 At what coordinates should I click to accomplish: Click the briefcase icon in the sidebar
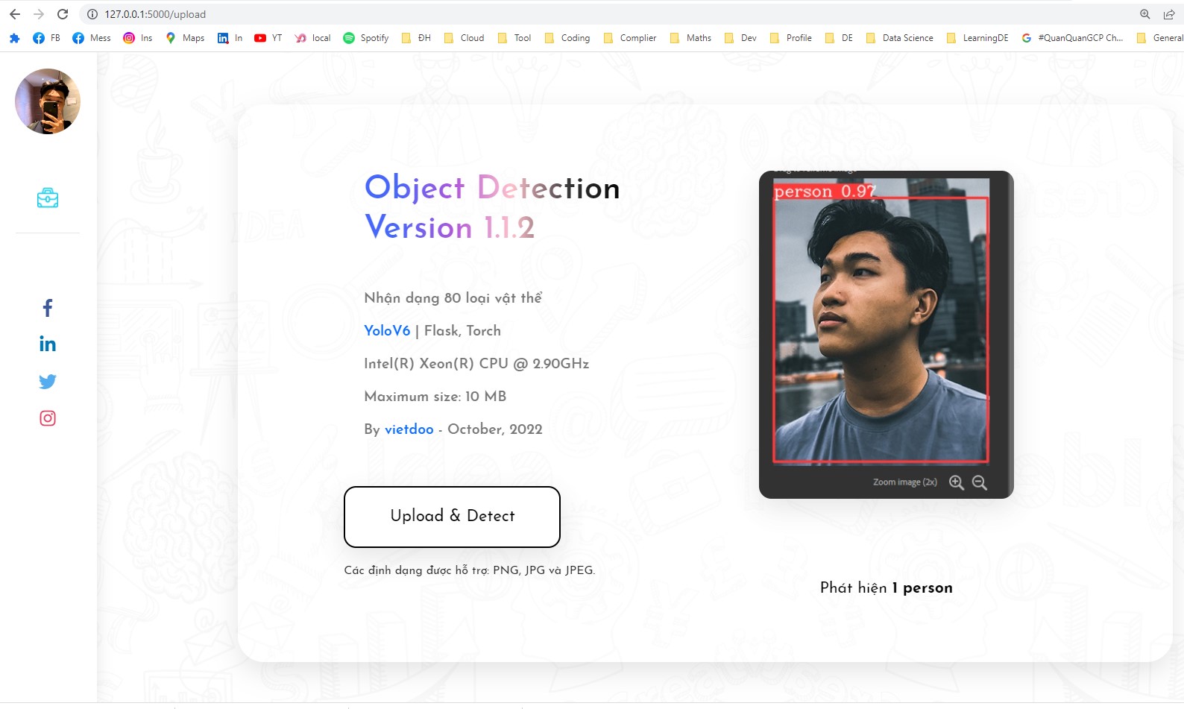(48, 198)
